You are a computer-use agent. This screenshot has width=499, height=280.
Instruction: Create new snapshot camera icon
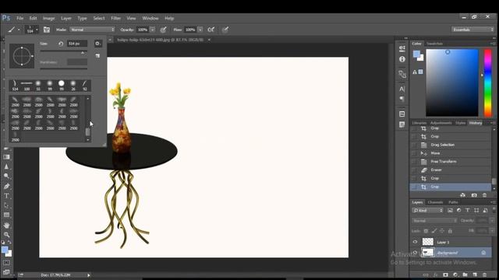[x=474, y=195]
